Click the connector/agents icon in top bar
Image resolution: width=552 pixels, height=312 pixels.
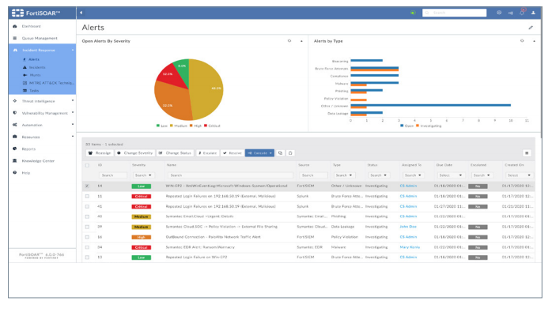point(510,13)
